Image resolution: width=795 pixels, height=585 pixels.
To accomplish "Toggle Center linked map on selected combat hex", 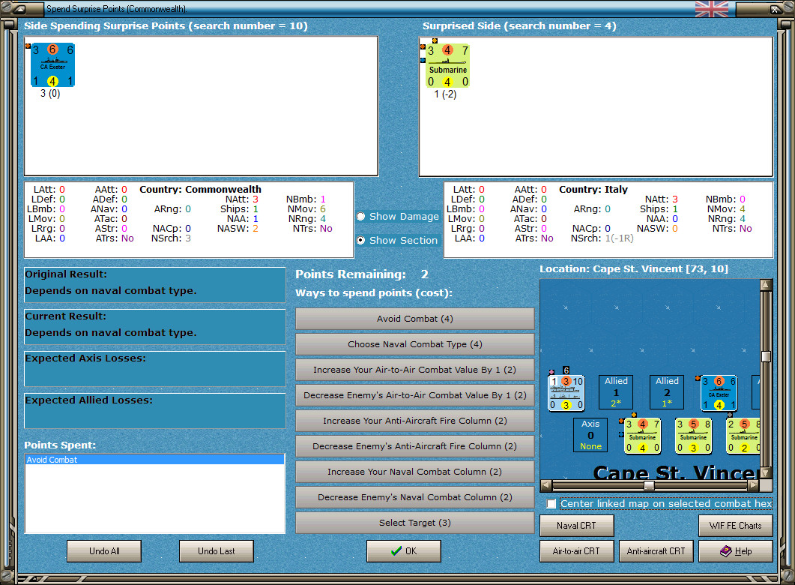I will [551, 504].
